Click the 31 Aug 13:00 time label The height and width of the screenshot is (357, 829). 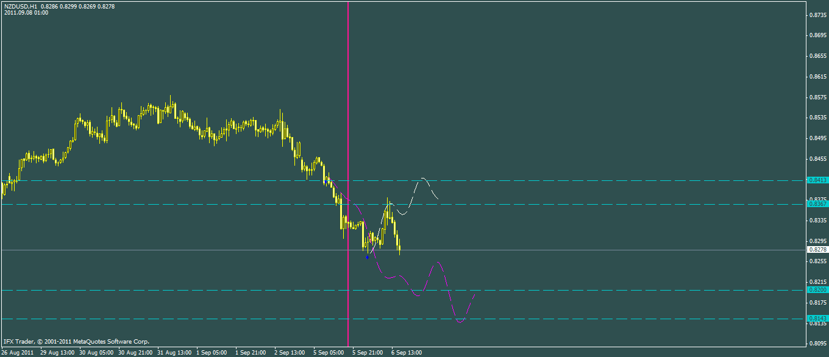click(x=174, y=353)
